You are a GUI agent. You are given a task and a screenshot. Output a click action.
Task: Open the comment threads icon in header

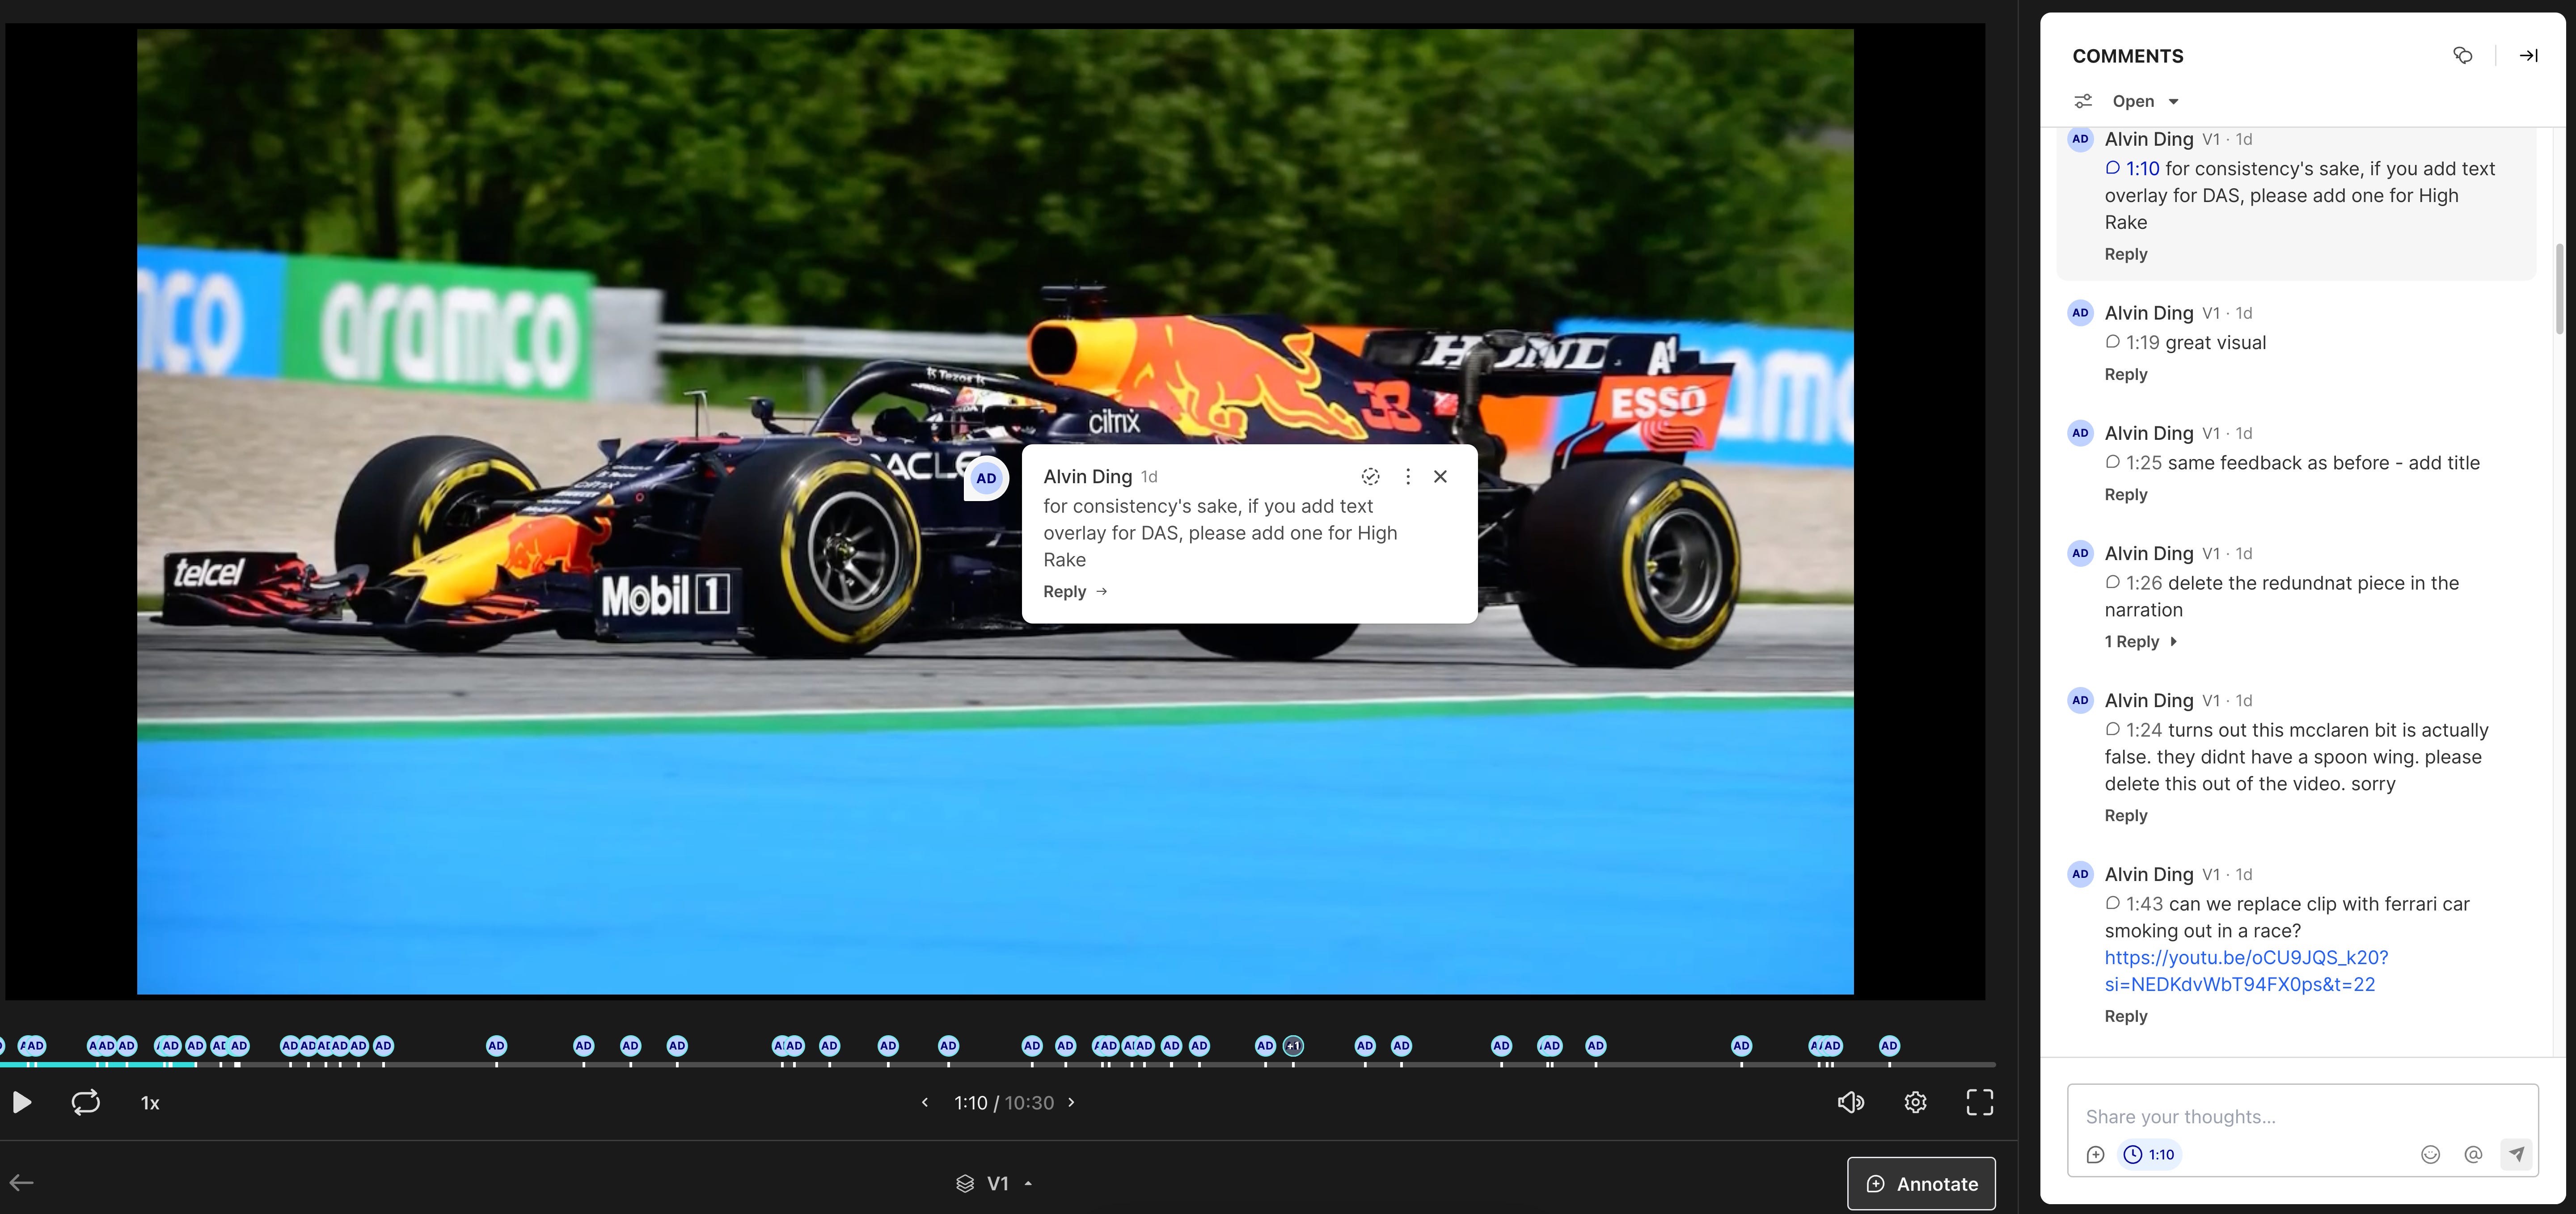tap(2463, 56)
